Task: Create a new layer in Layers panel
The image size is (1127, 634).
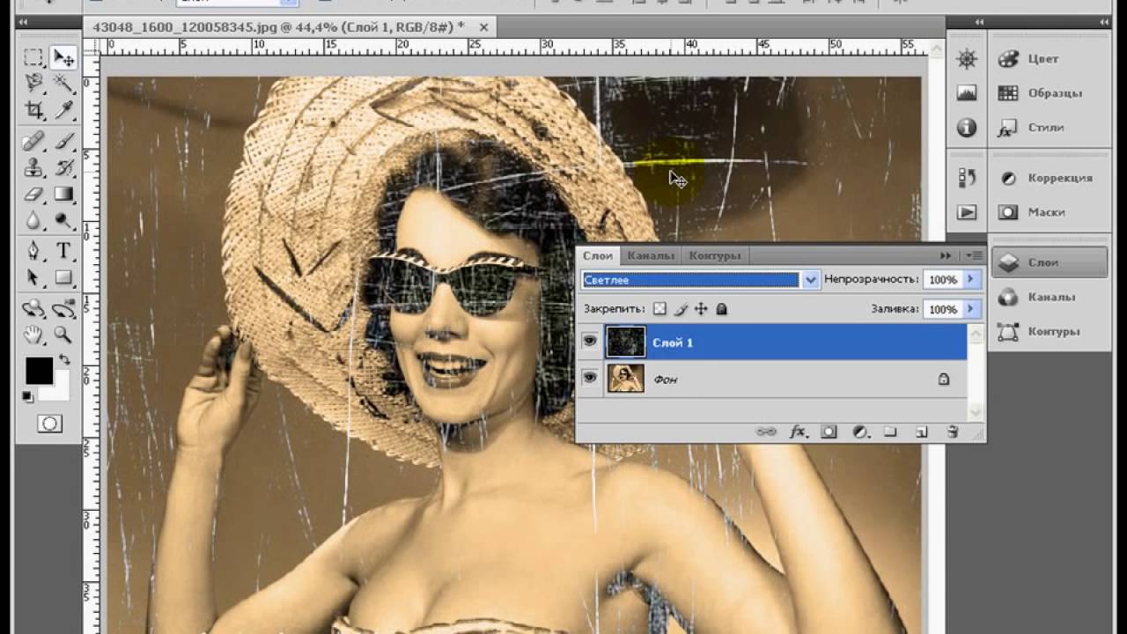Action: (921, 431)
